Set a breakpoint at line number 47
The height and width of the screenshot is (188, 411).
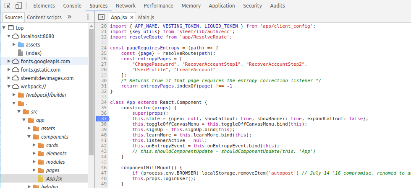[x=104, y=173]
